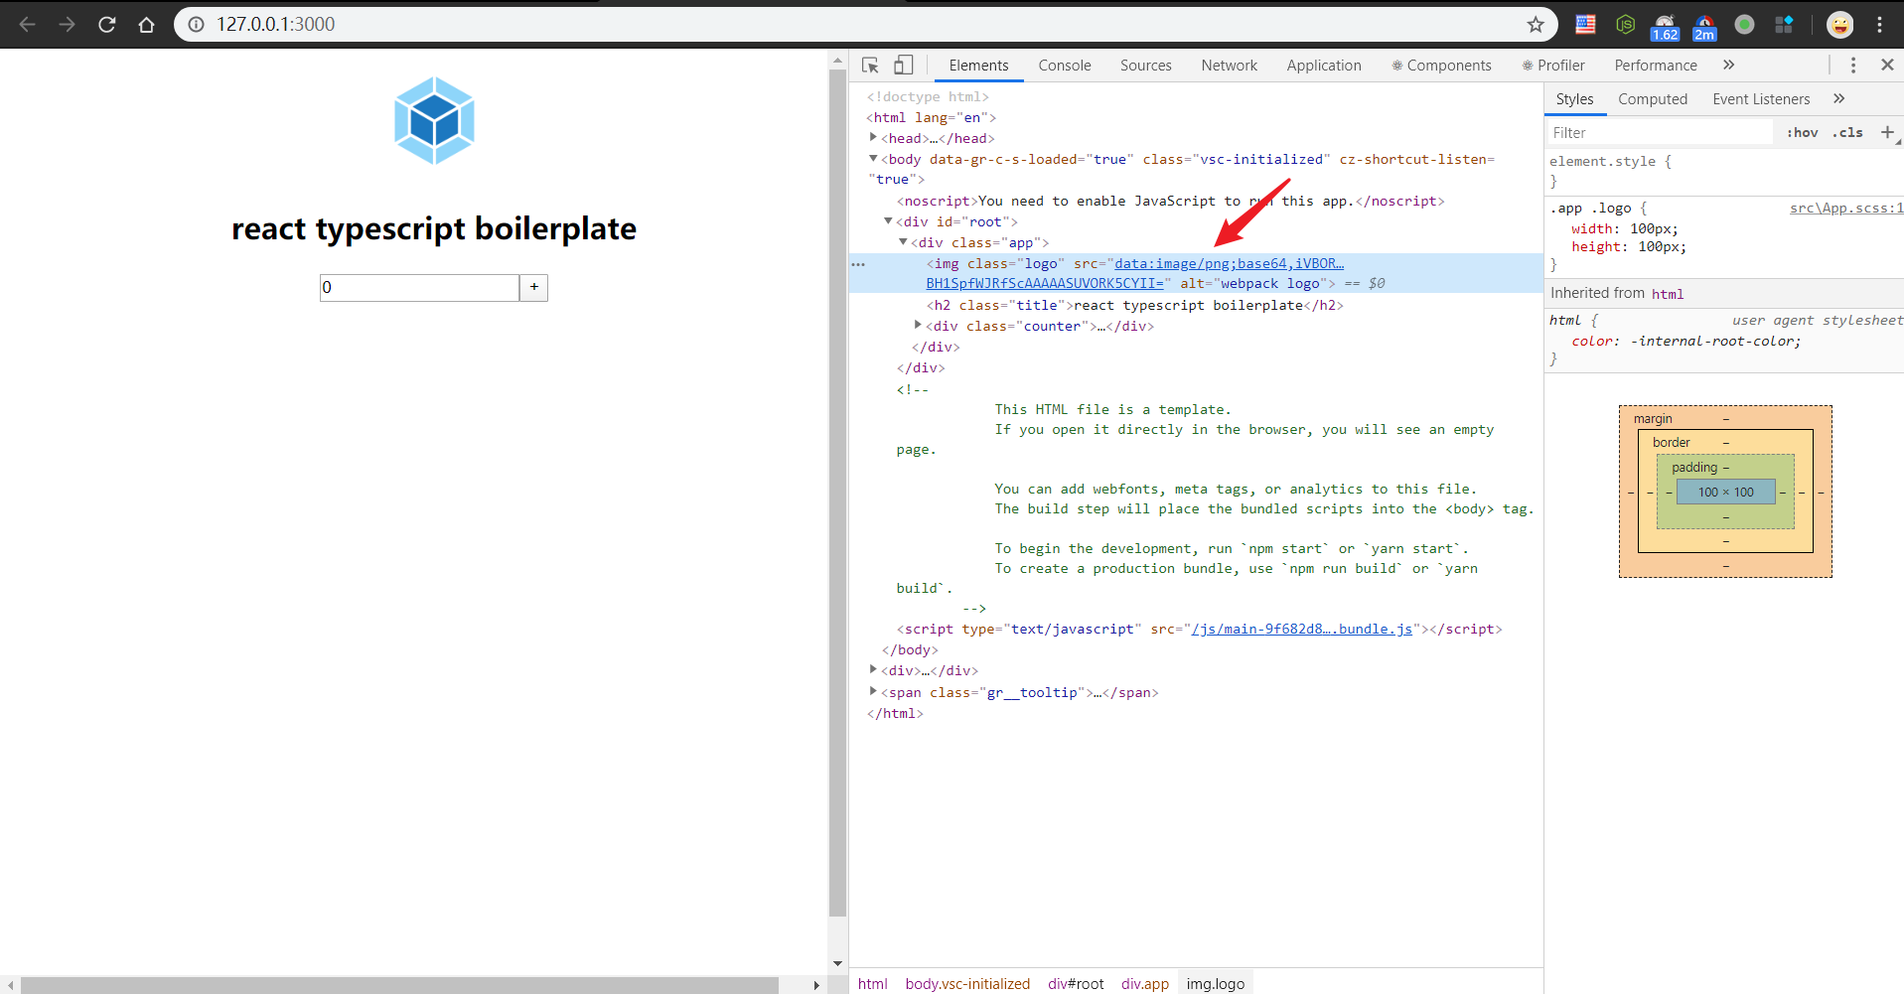Select the h2 class title node

click(x=1135, y=305)
